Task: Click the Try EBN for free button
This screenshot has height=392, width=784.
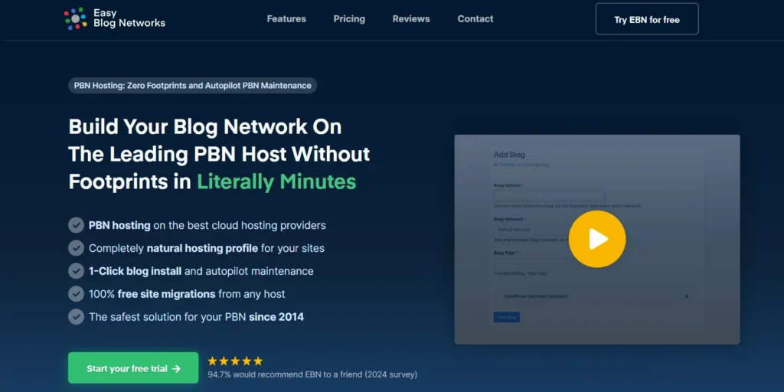Action: 647,19
